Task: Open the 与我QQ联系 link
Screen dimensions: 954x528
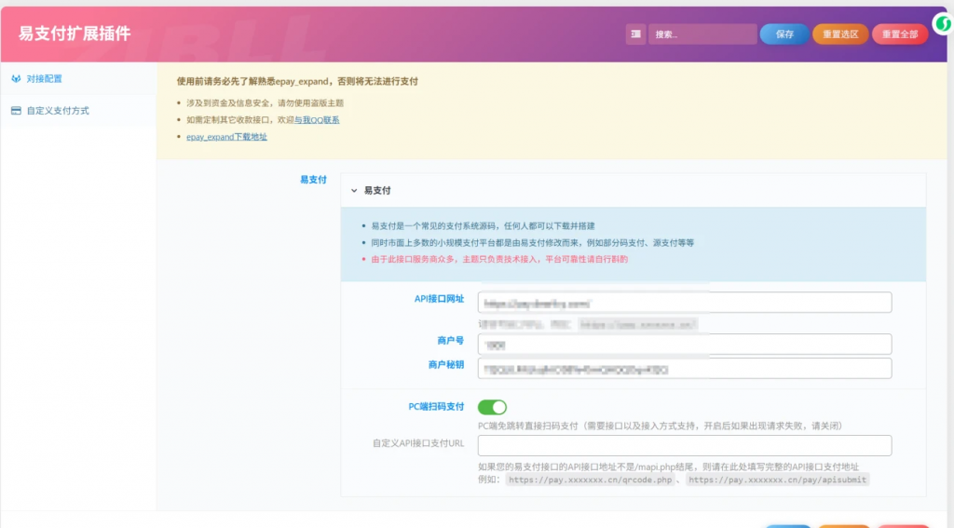Action: [317, 120]
